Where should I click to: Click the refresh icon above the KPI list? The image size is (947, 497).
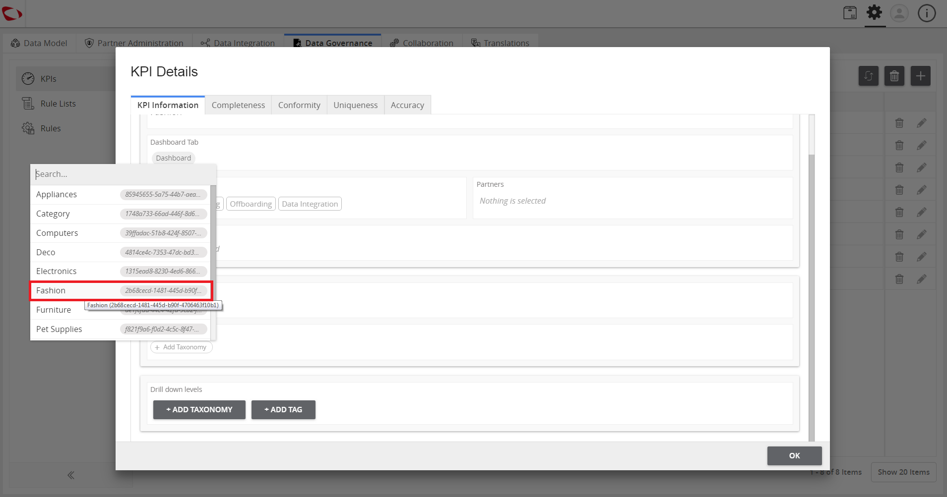(x=869, y=76)
